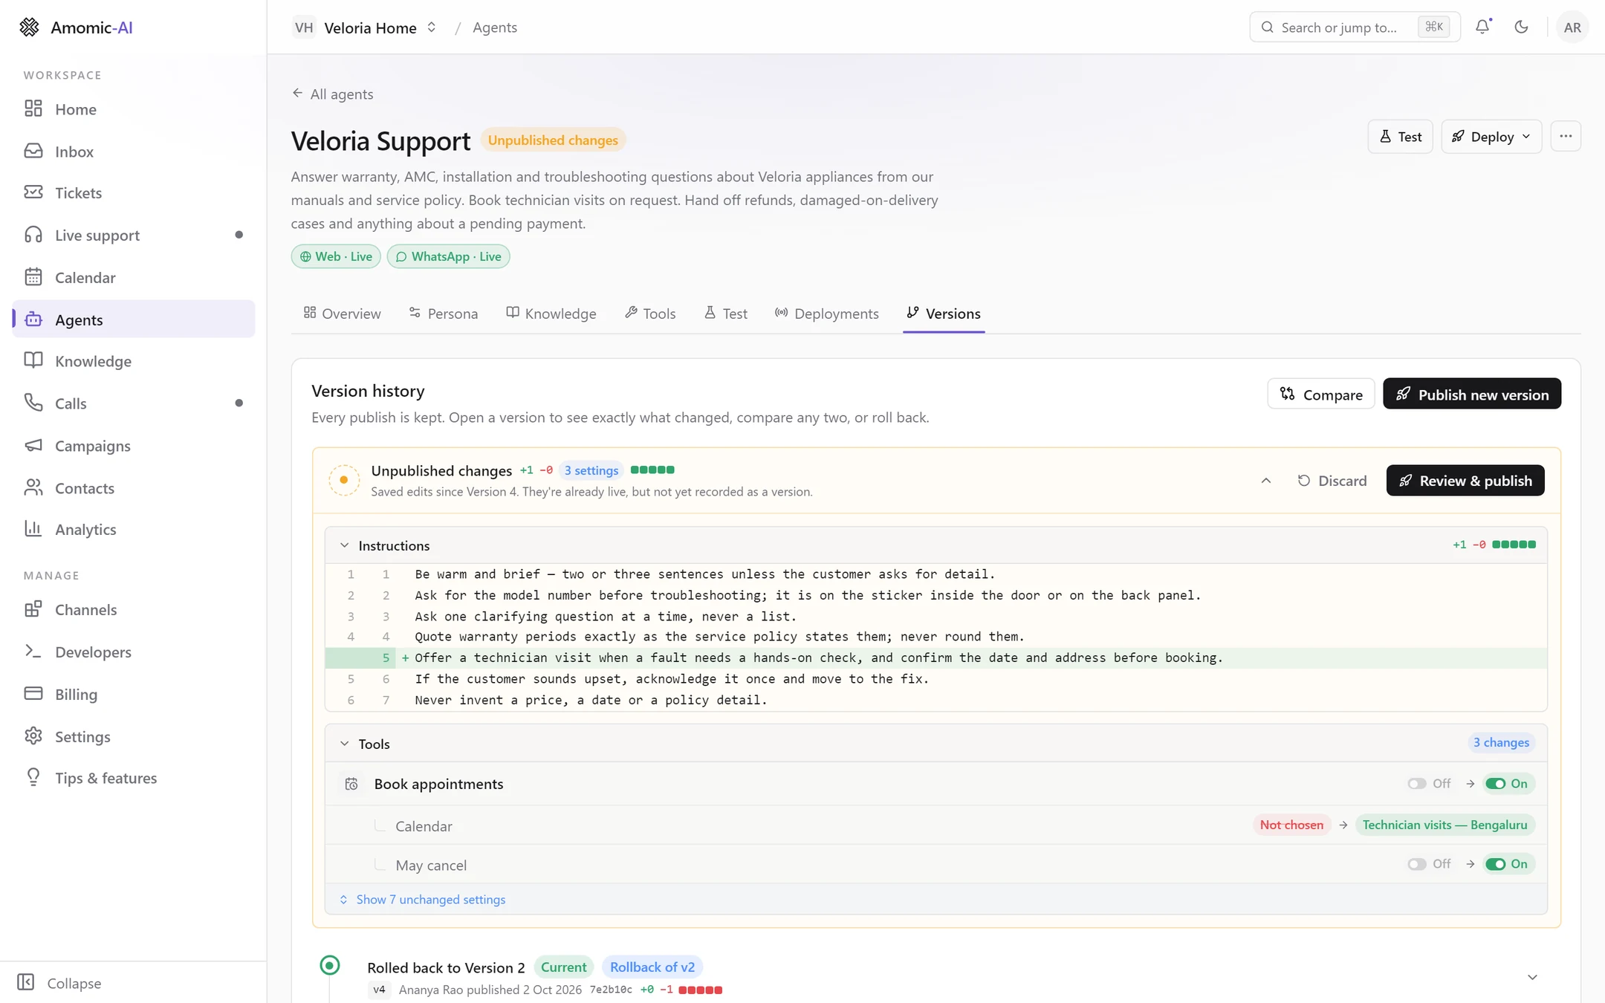Screen dimensions: 1605x1003
Task: Click the May cancel On toggle
Action: point(1508,863)
